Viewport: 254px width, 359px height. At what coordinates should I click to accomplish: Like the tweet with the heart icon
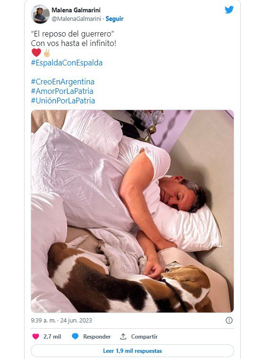pos(35,336)
